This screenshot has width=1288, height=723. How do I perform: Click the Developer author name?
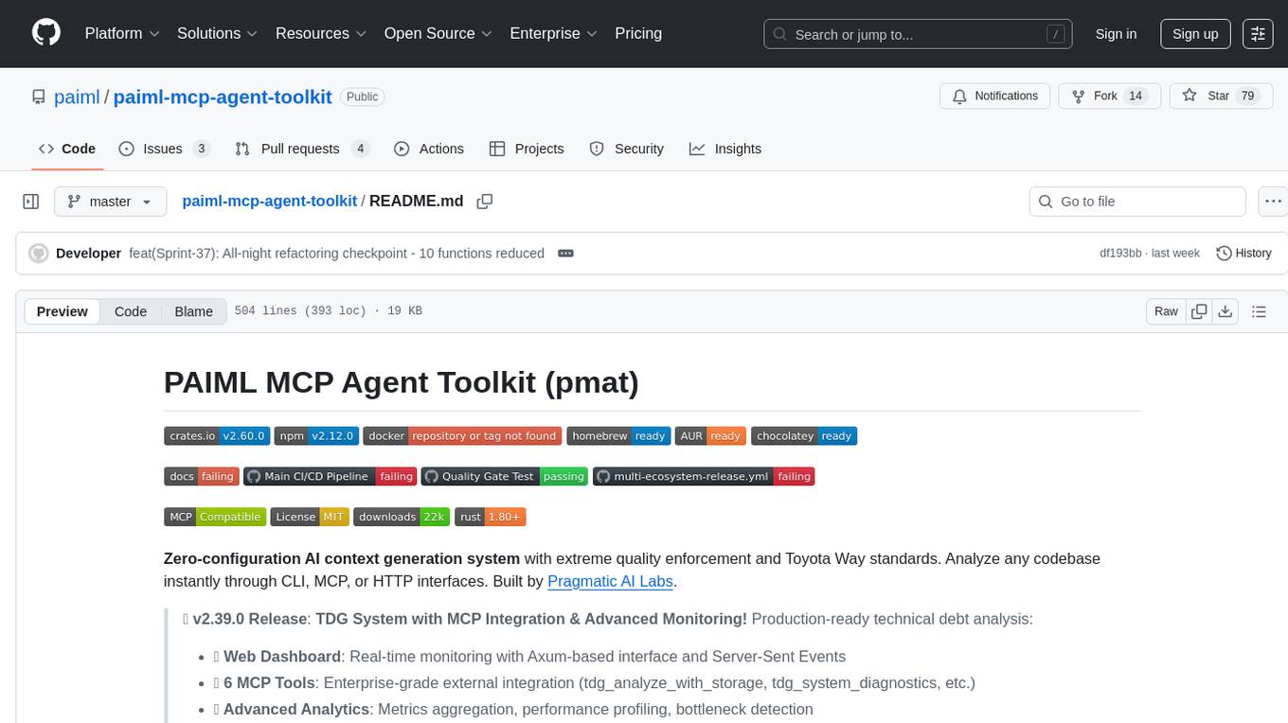coord(88,254)
